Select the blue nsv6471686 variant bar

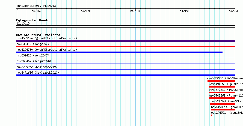pos(126,75)
